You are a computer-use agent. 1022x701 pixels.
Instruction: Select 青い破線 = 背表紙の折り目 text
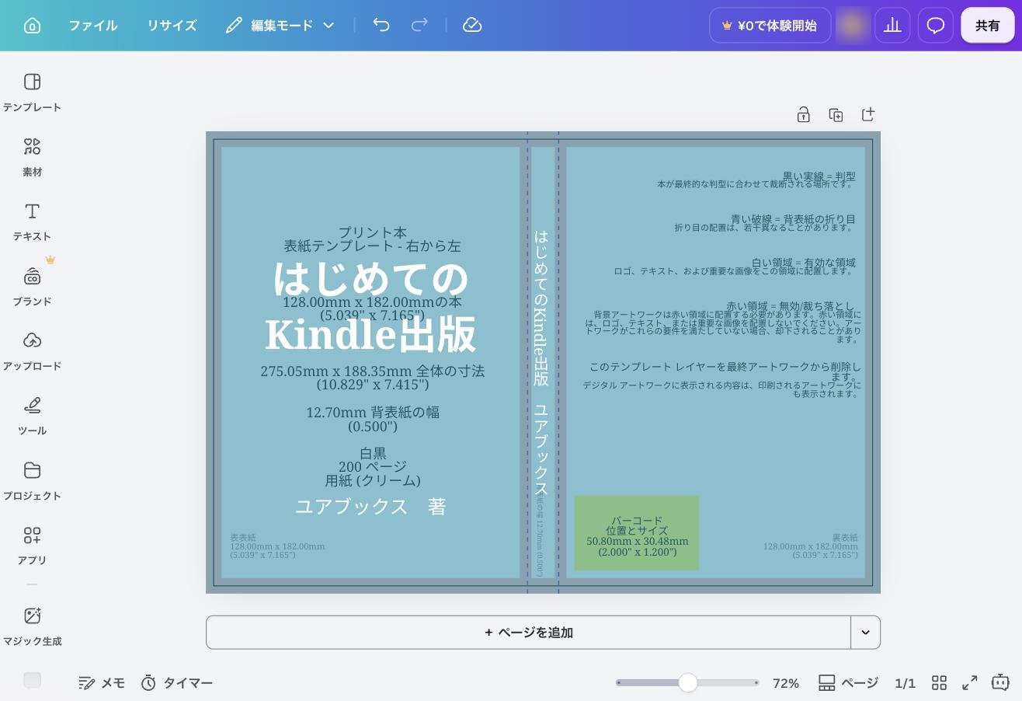[x=793, y=219]
